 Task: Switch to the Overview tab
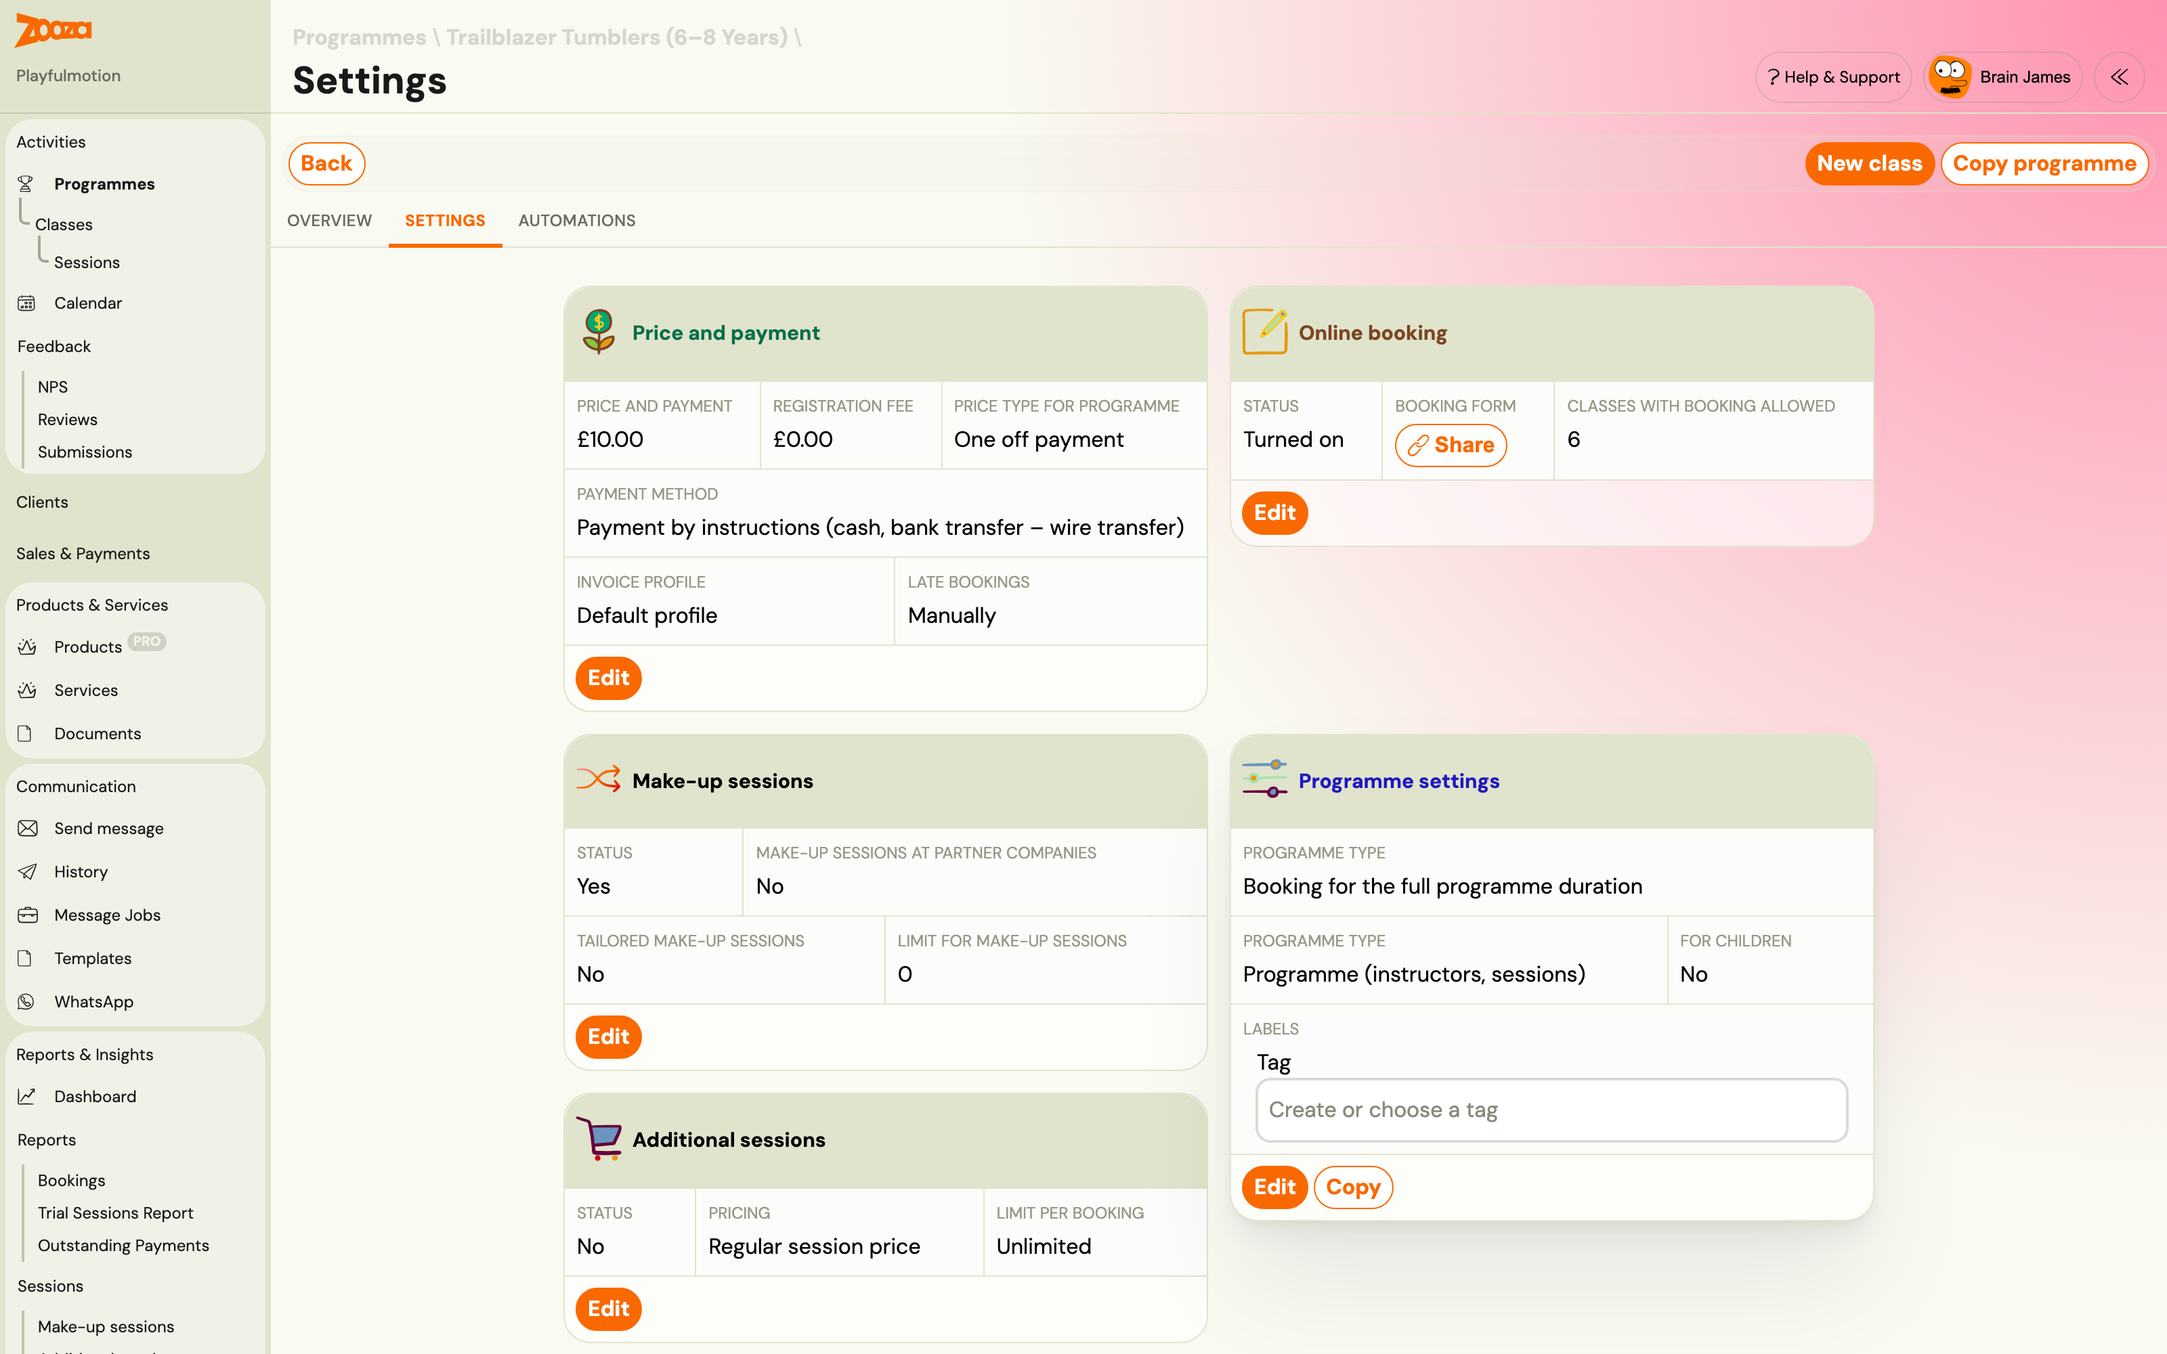(330, 220)
